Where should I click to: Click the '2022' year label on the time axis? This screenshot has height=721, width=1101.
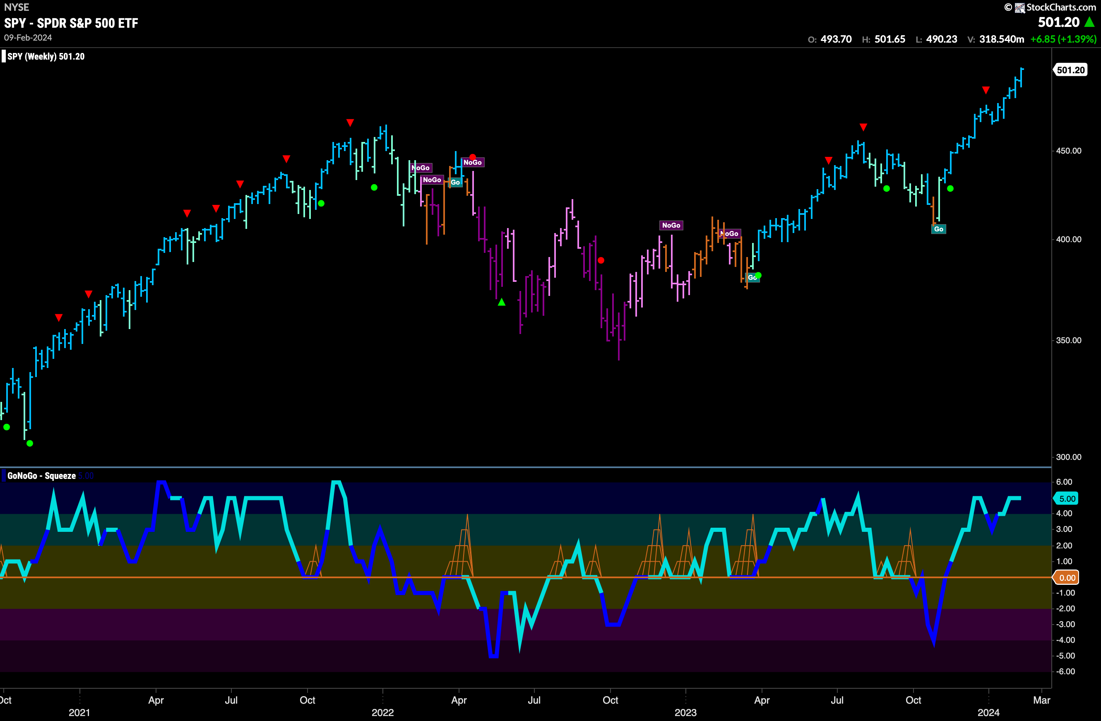click(382, 713)
